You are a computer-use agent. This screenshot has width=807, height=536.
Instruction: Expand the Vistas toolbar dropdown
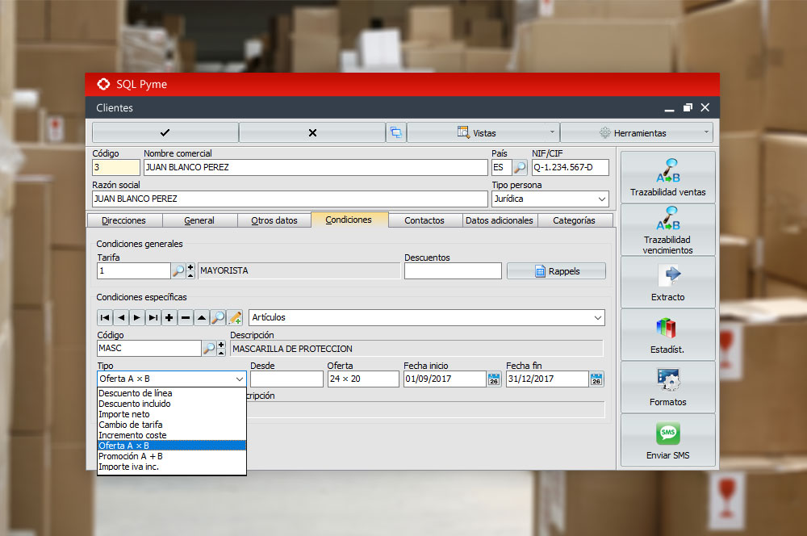point(483,132)
